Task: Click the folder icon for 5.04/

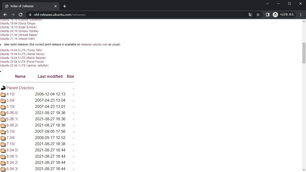Action: pos(3,101)
